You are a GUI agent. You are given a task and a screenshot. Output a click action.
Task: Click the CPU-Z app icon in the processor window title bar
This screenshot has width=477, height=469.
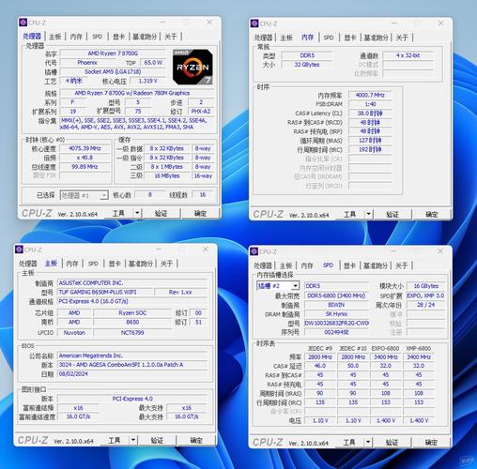pyautogui.click(x=23, y=23)
